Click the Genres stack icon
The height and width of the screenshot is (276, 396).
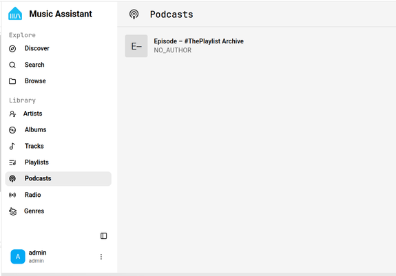click(12, 211)
